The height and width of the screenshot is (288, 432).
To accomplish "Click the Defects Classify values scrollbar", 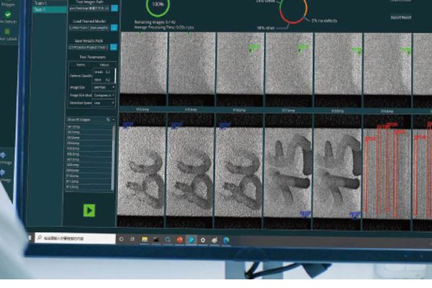I will [115, 76].
